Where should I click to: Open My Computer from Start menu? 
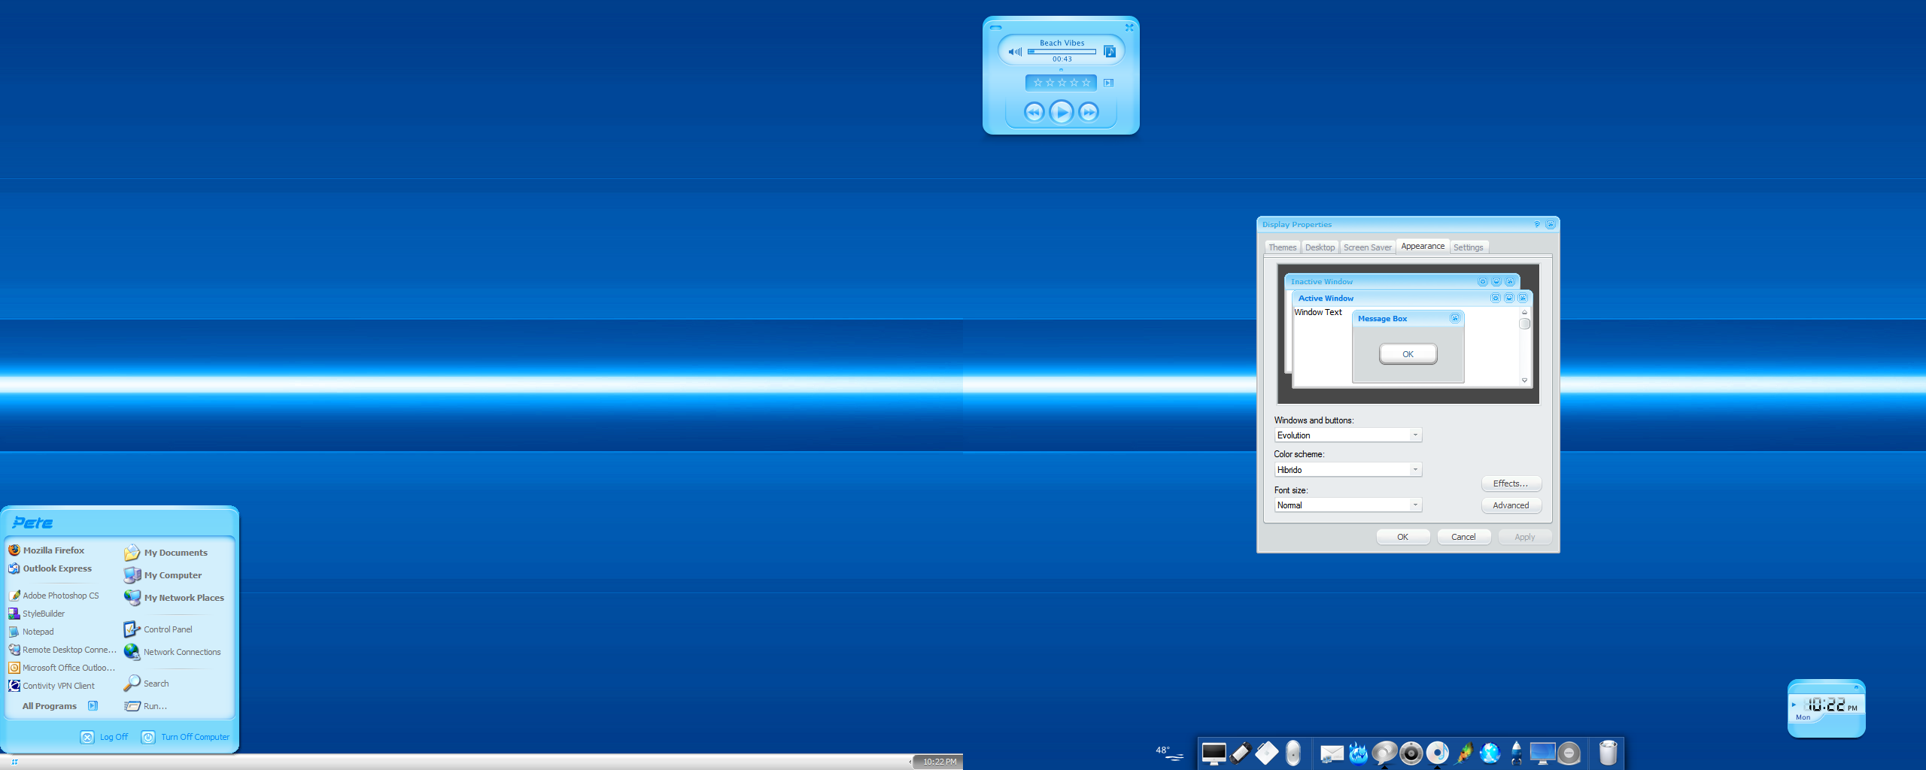click(x=163, y=575)
